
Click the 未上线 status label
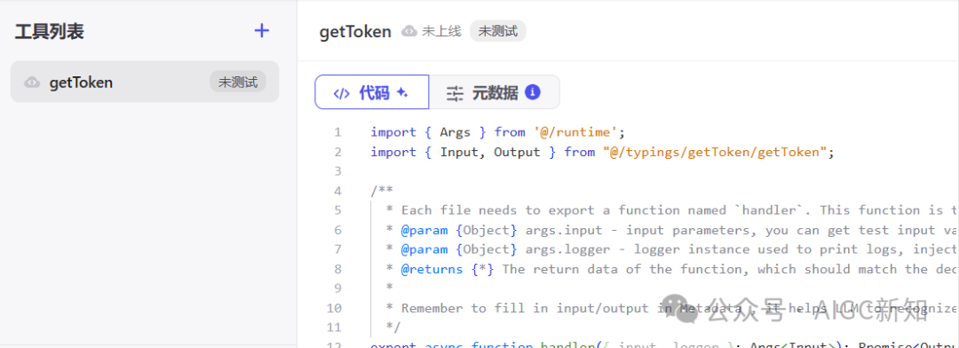click(x=441, y=31)
